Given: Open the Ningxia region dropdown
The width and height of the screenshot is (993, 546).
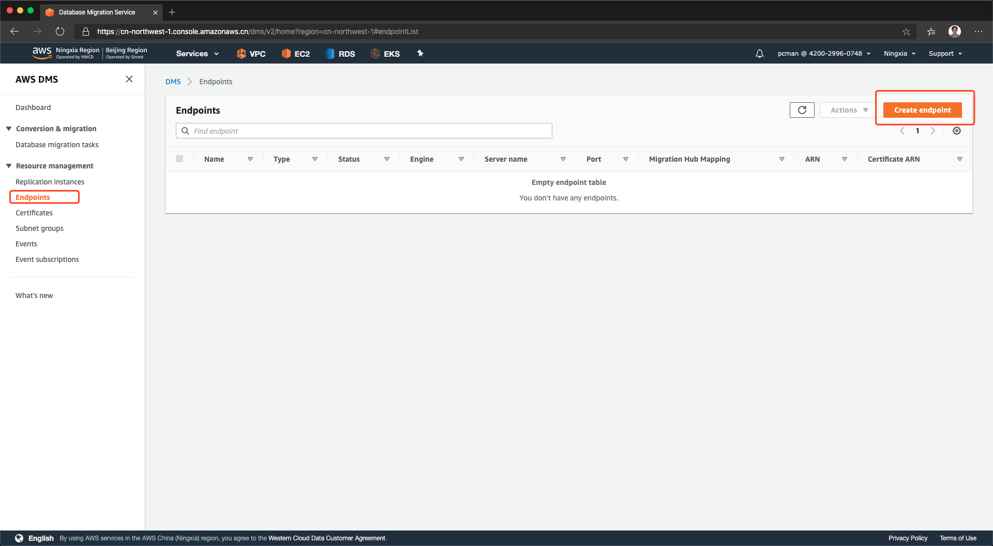Looking at the screenshot, I should [899, 54].
